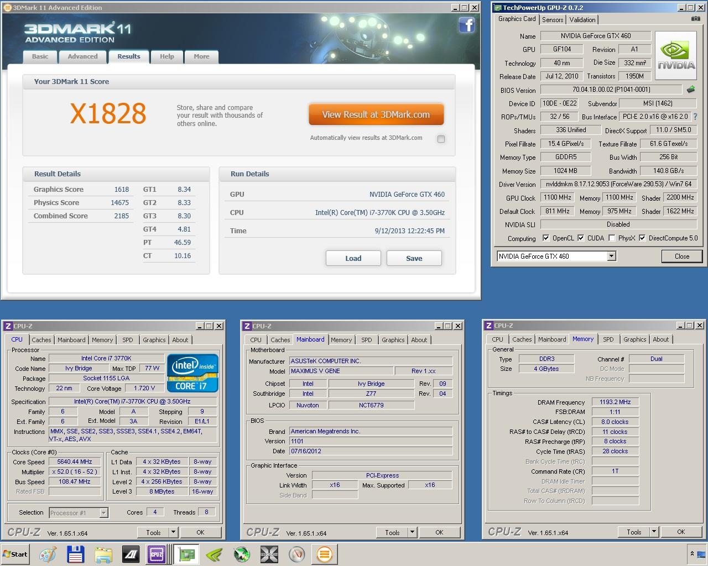Click the Driver Version field in GPU-Z
708x566 pixels.
(618, 184)
